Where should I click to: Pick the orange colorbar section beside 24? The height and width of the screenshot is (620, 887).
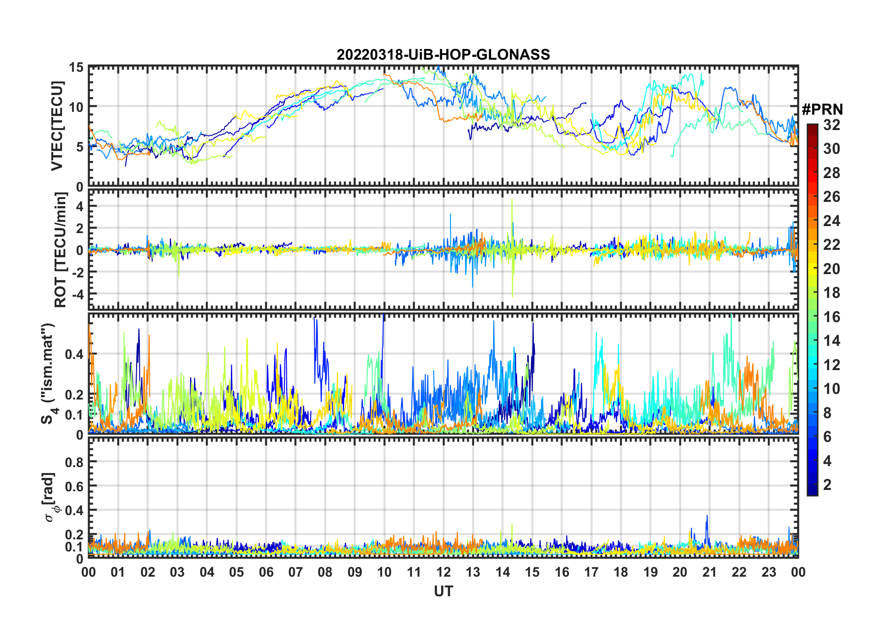[812, 220]
